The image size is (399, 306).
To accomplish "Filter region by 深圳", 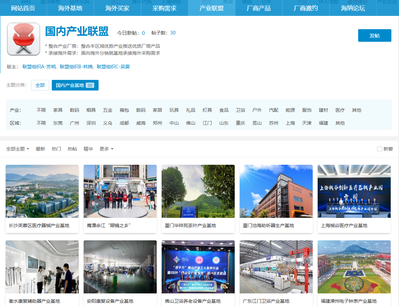I will [91, 123].
